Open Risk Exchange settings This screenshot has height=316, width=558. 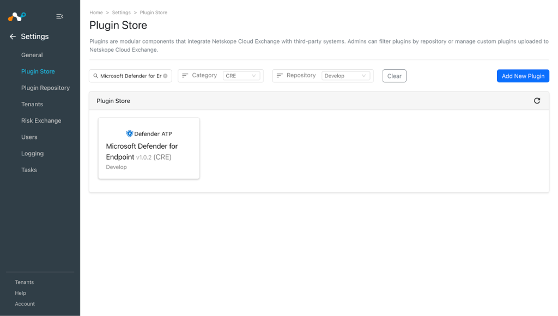41,120
